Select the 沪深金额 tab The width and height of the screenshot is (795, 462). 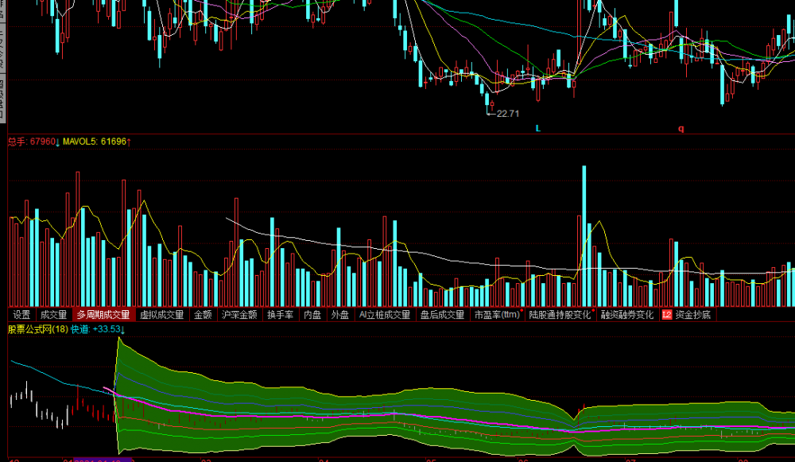click(x=239, y=315)
